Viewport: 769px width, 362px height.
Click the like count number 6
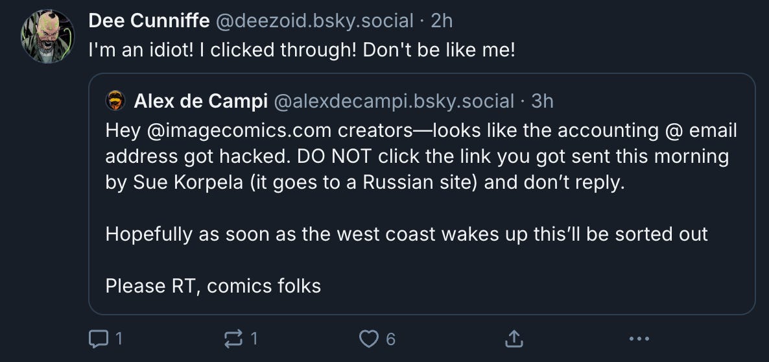[x=390, y=338]
